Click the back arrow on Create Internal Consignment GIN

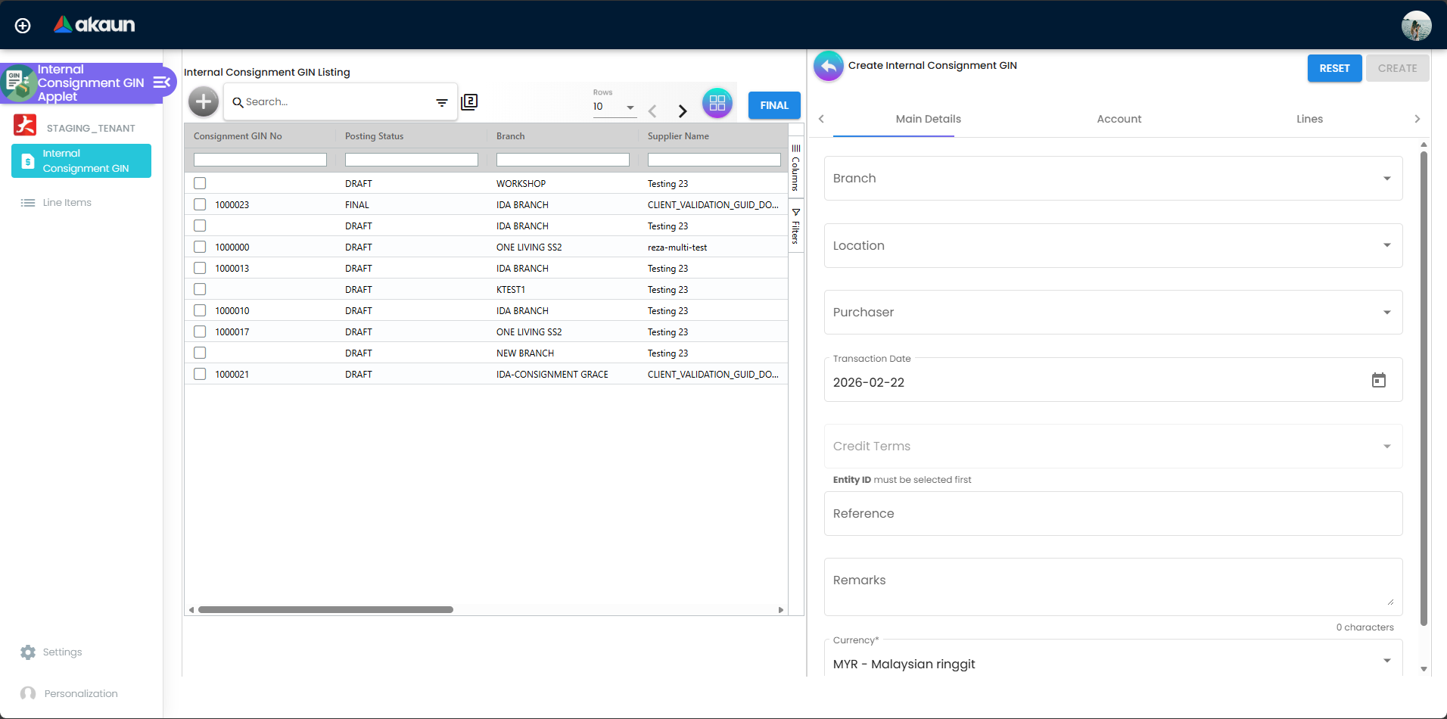click(828, 66)
